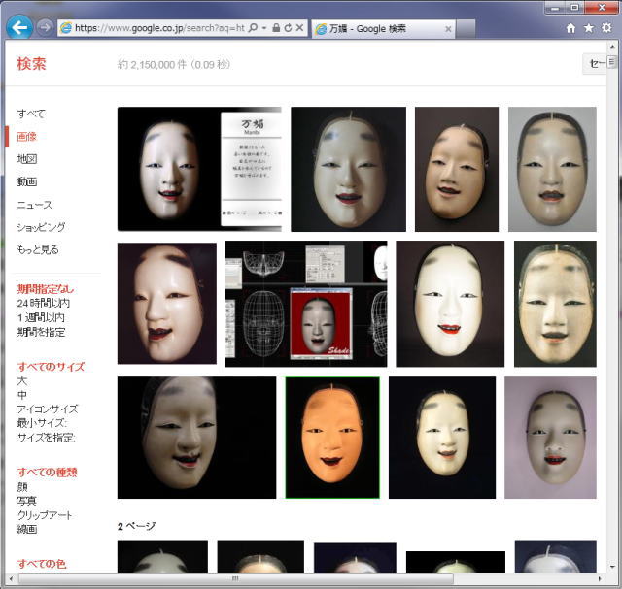622x589 pixels.
Task: Open the address bar dropdown arrow
Action: (264, 28)
